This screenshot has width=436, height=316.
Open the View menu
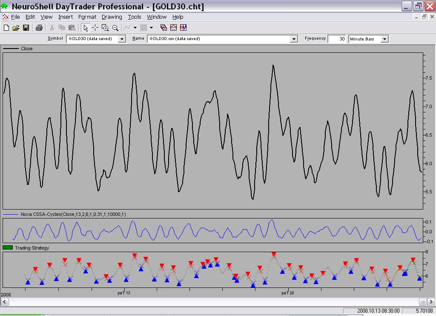(x=46, y=17)
